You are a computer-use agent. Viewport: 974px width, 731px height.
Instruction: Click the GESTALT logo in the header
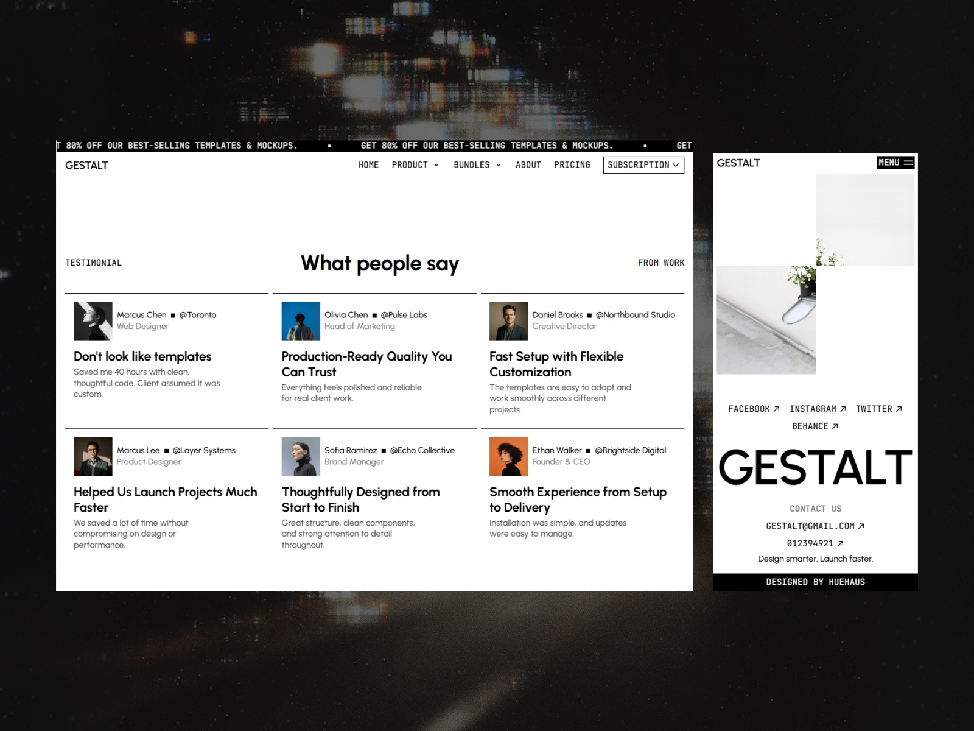86,164
